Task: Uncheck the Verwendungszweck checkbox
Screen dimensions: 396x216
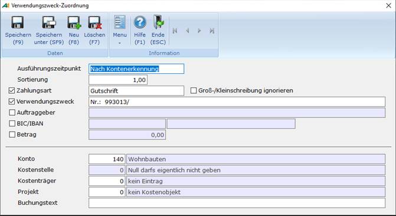Action: [12, 102]
